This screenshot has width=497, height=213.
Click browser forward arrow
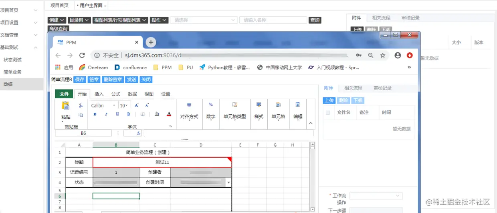pyautogui.click(x=70, y=56)
